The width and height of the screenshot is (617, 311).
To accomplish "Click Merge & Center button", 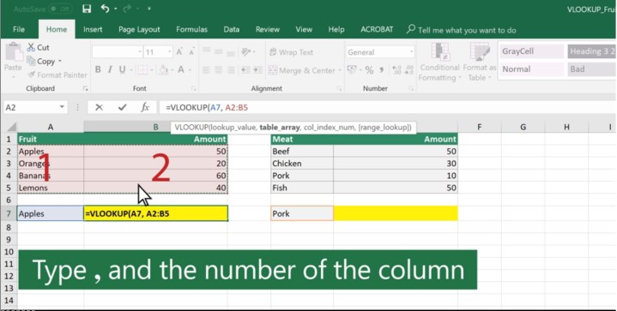I will (x=305, y=70).
